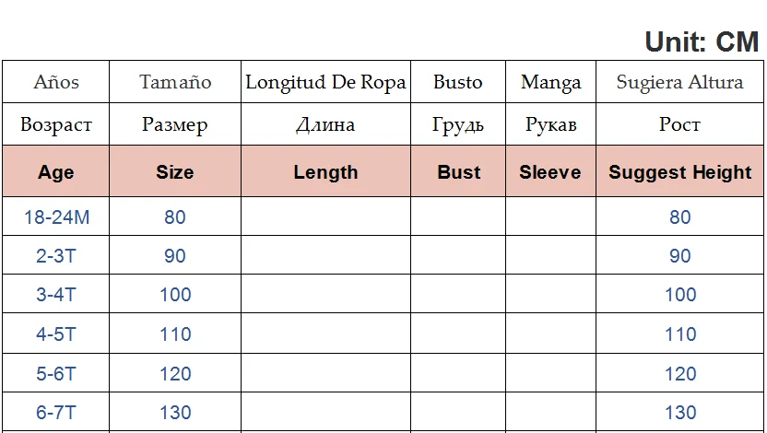Viewport: 767px width, 433px height.
Task: Select the "Sleeve" column header
Action: pyautogui.click(x=550, y=172)
